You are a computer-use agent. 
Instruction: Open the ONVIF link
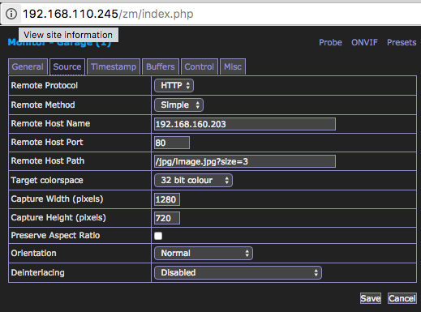coord(364,42)
